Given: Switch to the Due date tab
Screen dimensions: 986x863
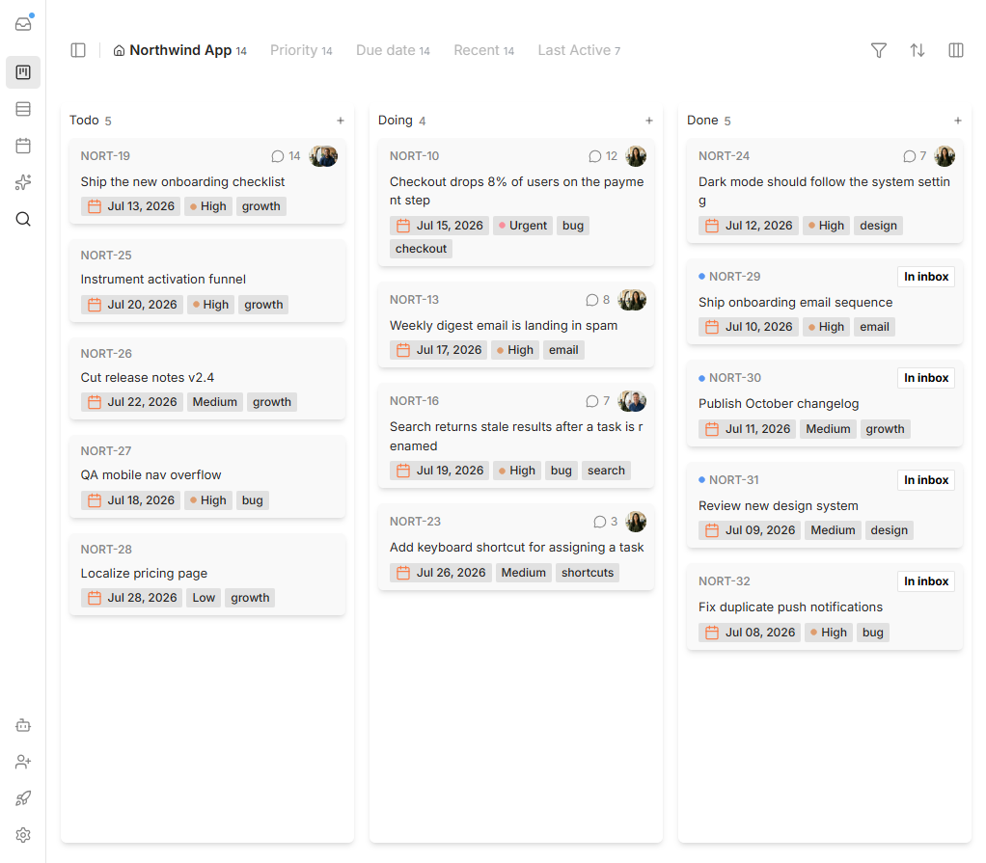Looking at the screenshot, I should tap(393, 50).
